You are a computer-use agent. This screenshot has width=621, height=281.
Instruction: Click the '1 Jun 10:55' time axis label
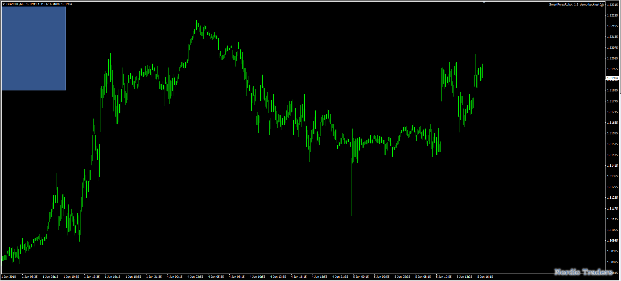coord(71,277)
